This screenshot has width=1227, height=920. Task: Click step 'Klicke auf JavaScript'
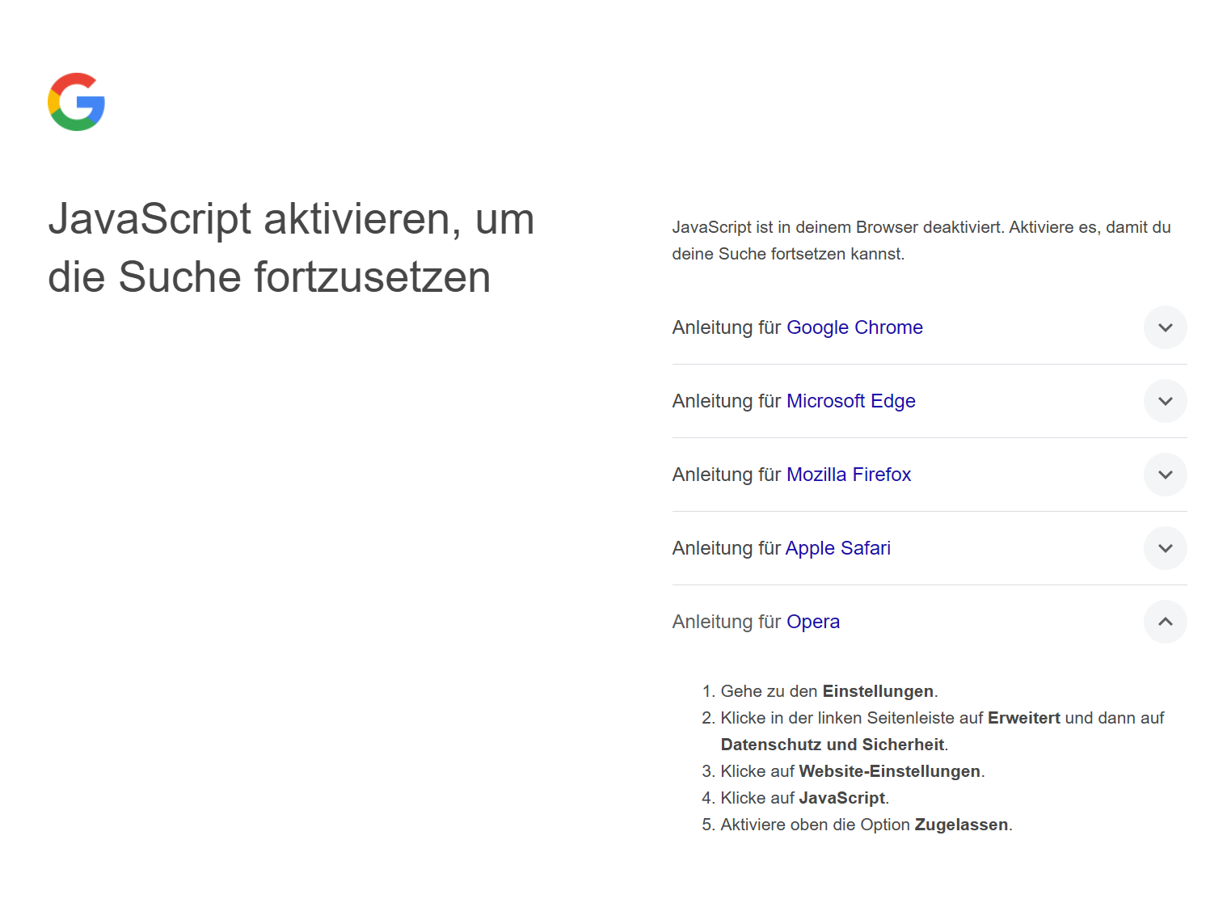(x=805, y=798)
